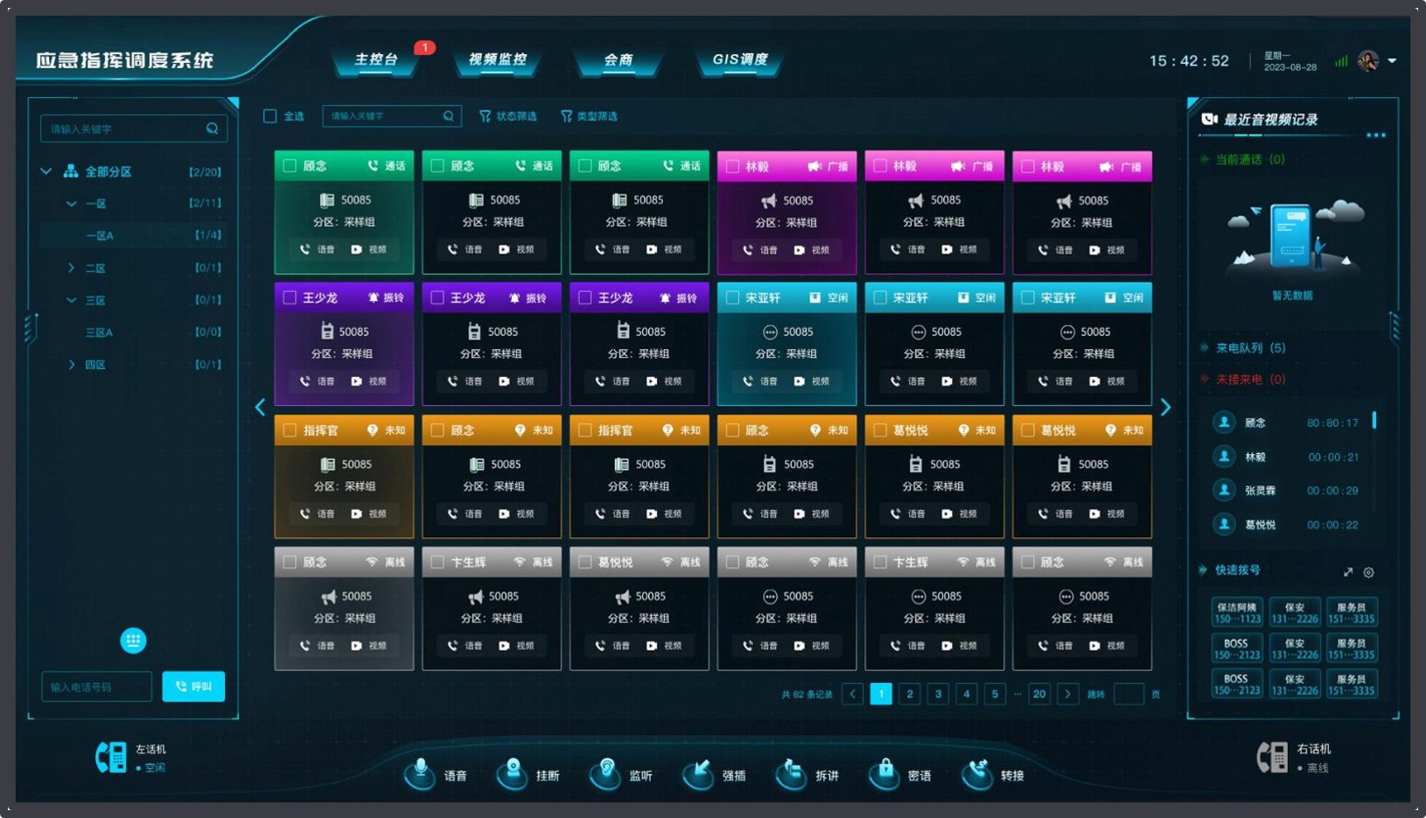Tick checkbox on first 王少龙 振铃 card
Screen dimensions: 1426x818
coord(290,297)
